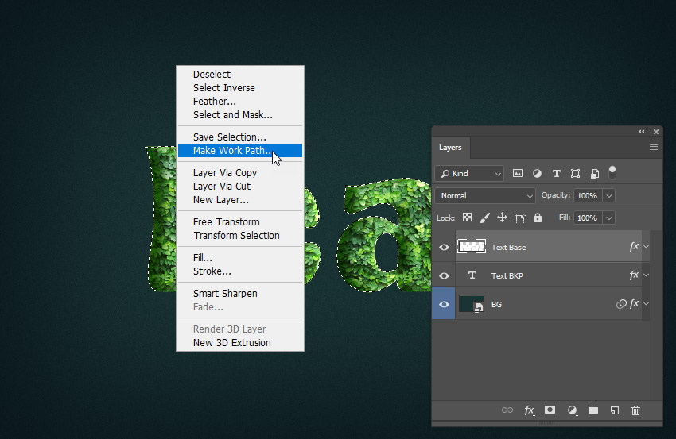Viewport: 676px width, 439px height.
Task: Click the Fill 100% value field
Action: [x=588, y=218]
